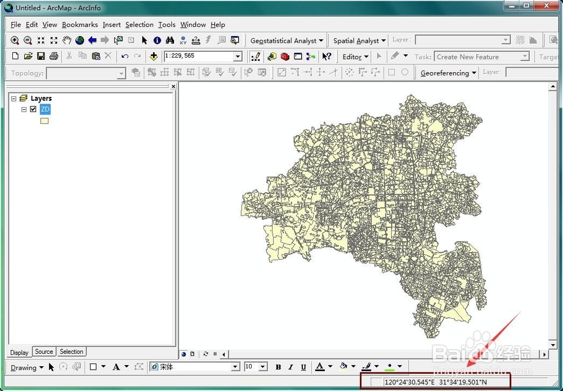The width and height of the screenshot is (563, 391).
Task: Activate the Pan hand tool
Action: (67, 40)
